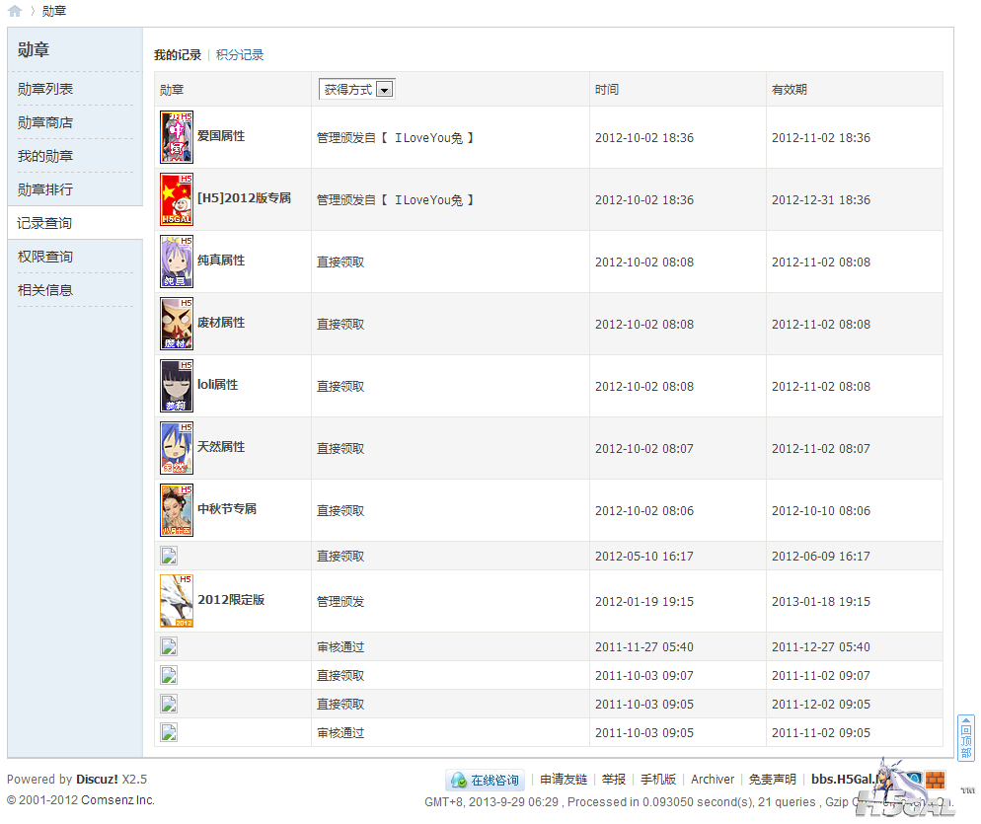981x824 pixels.
Task: Open 勋章商店 in the sidebar
Action: [45, 122]
